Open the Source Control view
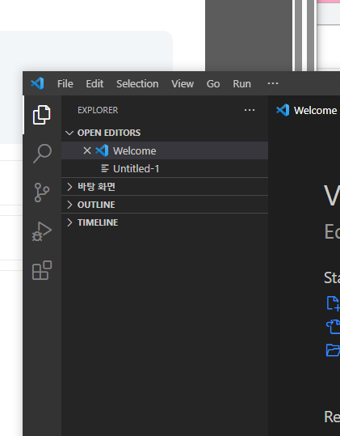 [42, 193]
